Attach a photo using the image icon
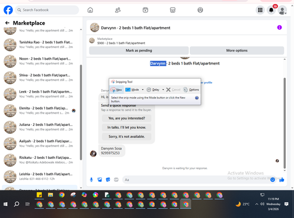This screenshot has width=294, height=218. pos(100,179)
